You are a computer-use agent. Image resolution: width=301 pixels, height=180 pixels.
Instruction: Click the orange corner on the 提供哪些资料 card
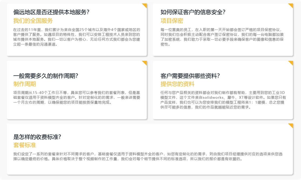(x=291, y=62)
